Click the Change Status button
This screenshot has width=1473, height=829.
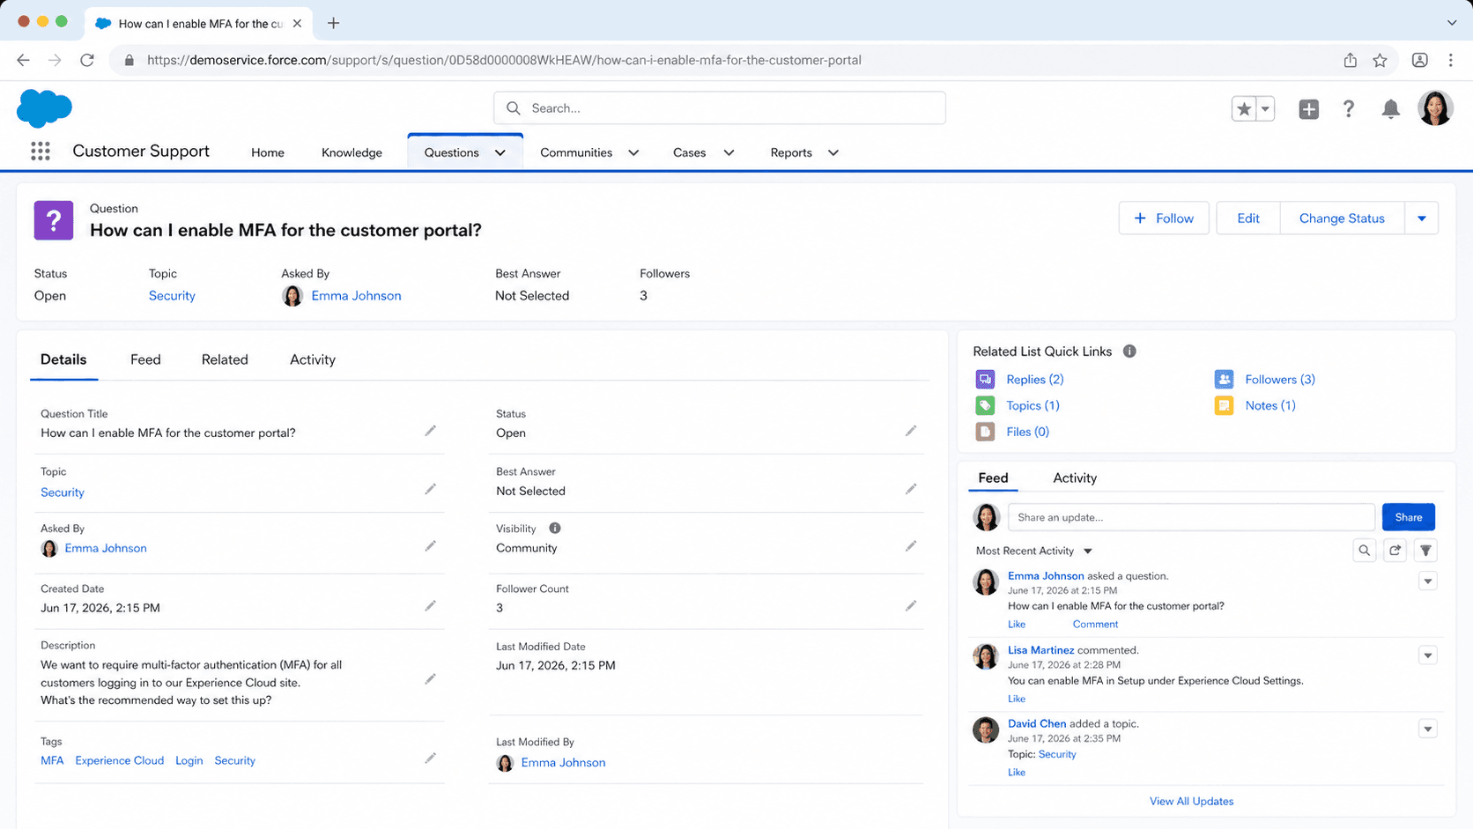tap(1342, 218)
